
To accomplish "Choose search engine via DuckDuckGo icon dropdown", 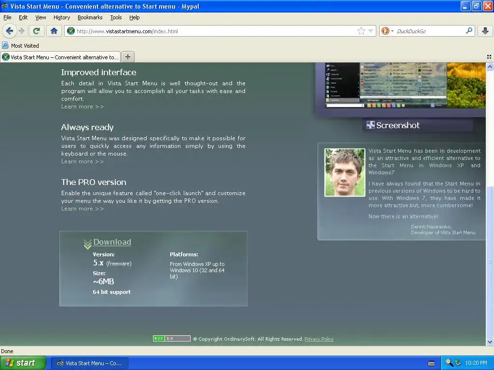I will tap(387, 31).
